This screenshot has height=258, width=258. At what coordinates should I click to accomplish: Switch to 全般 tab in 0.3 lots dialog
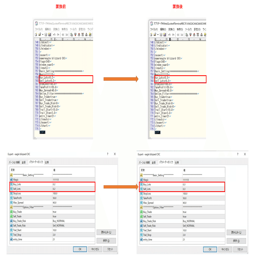click(154, 163)
